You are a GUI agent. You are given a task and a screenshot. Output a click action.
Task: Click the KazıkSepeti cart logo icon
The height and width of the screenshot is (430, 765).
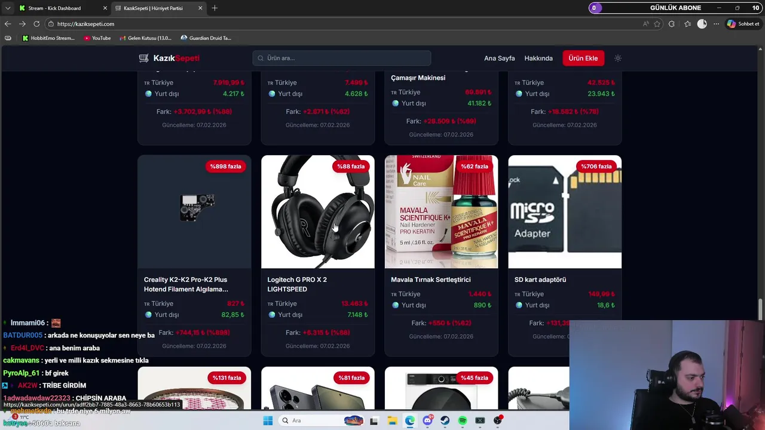143,58
